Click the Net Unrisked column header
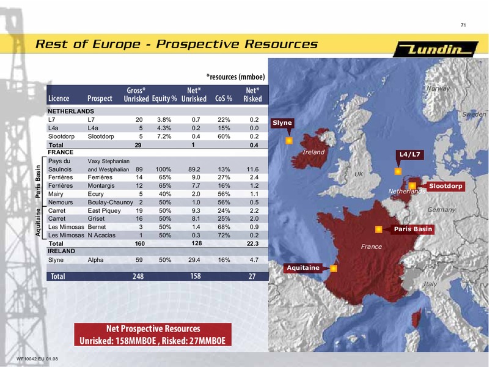The image size is (489, 367). (194, 95)
